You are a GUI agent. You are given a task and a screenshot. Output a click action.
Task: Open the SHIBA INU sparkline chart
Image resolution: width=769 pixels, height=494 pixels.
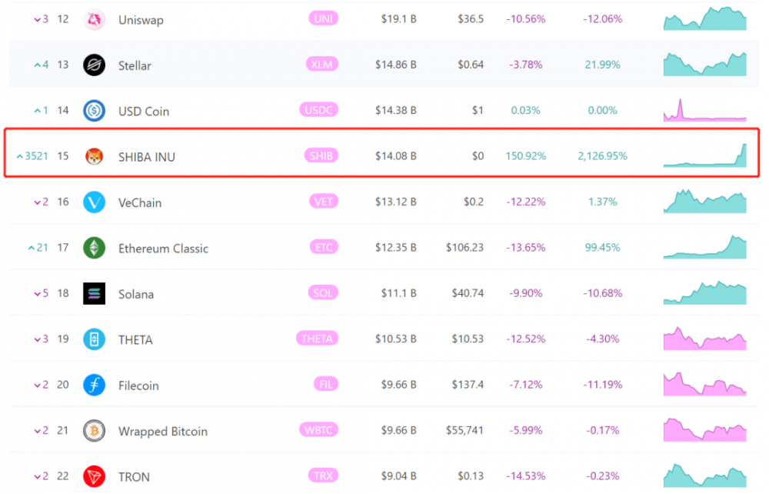[704, 155]
